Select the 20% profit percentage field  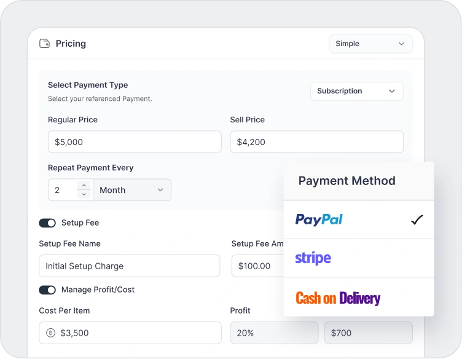coord(274,333)
